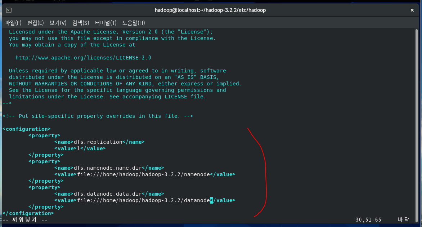422x227 pixels.
Task: Click the '-- 끼워넣기 --' insert mode indicator
Action: 25,220
